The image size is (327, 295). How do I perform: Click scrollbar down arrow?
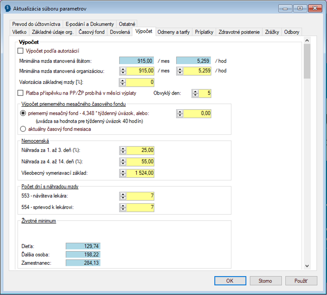pos(307,266)
